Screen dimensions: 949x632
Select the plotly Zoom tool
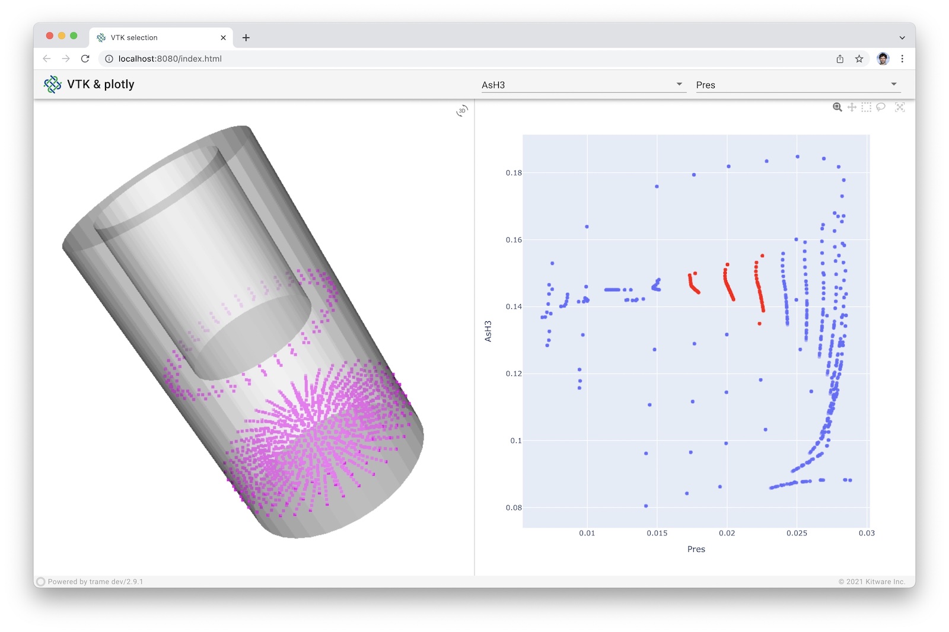837,107
